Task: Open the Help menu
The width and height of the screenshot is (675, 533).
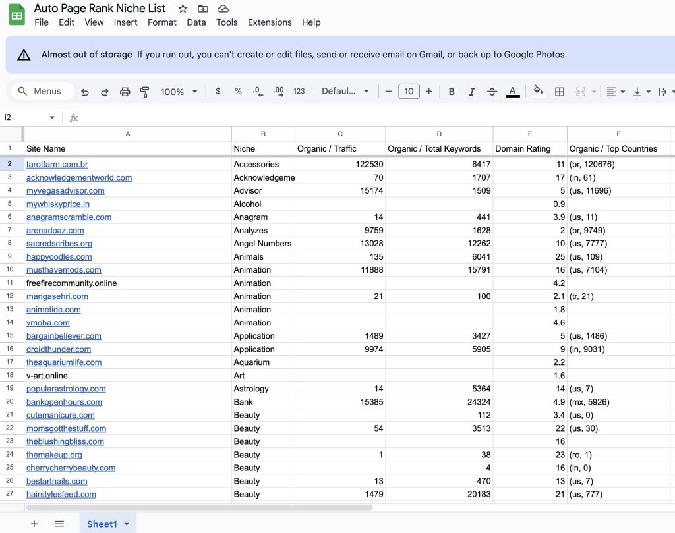Action: [x=311, y=22]
